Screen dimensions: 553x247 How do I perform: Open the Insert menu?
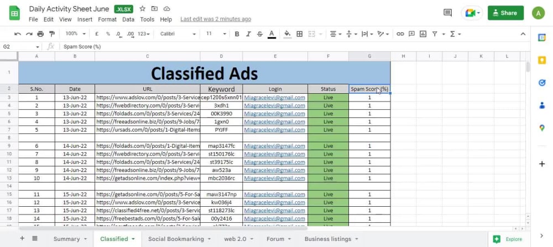pyautogui.click(x=85, y=19)
